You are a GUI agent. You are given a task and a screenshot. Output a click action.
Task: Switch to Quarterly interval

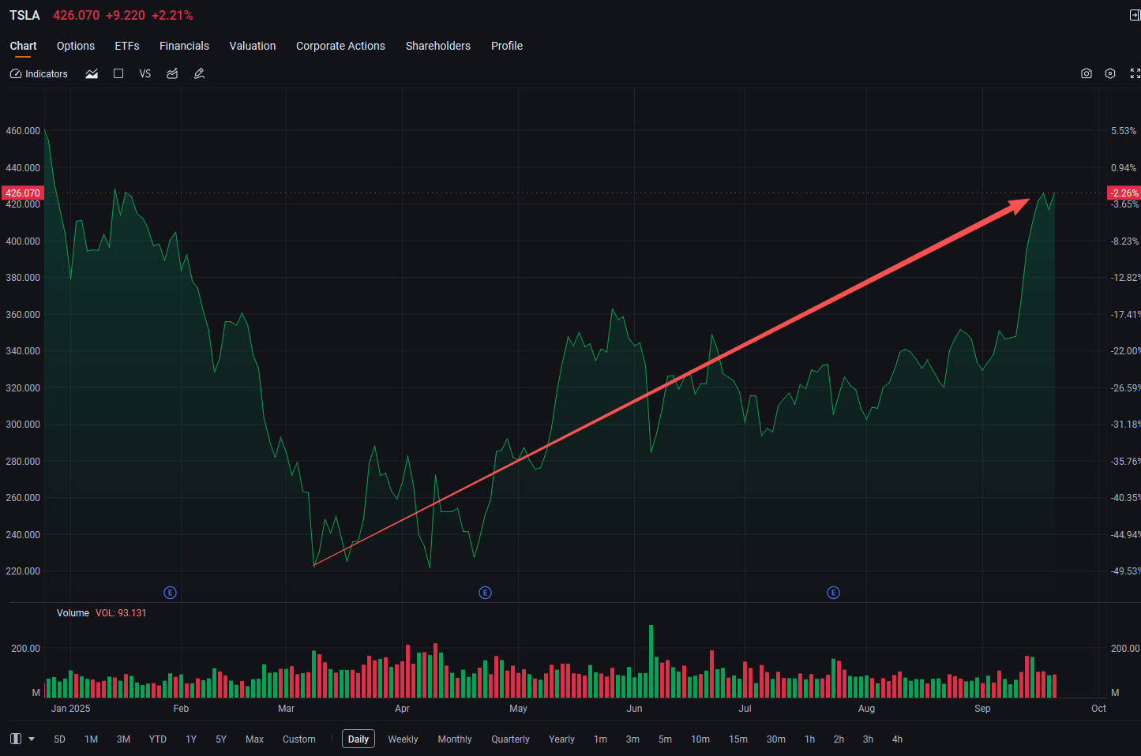pos(510,739)
